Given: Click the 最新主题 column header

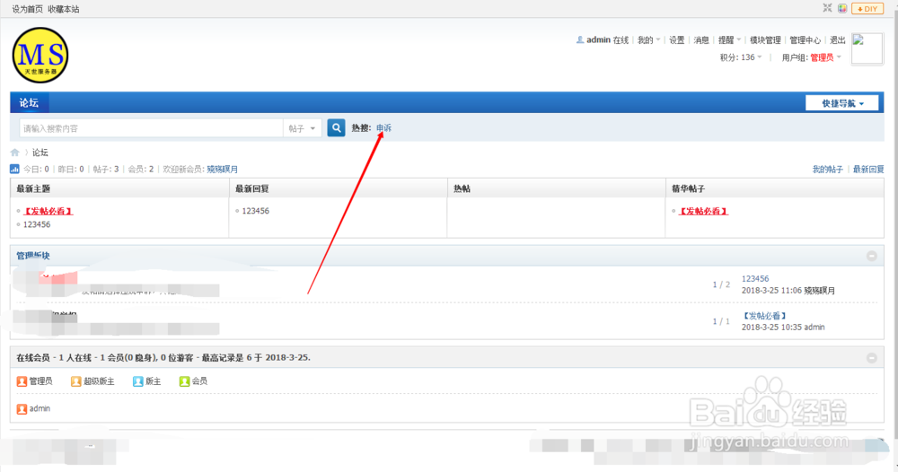Looking at the screenshot, I should coord(33,188).
